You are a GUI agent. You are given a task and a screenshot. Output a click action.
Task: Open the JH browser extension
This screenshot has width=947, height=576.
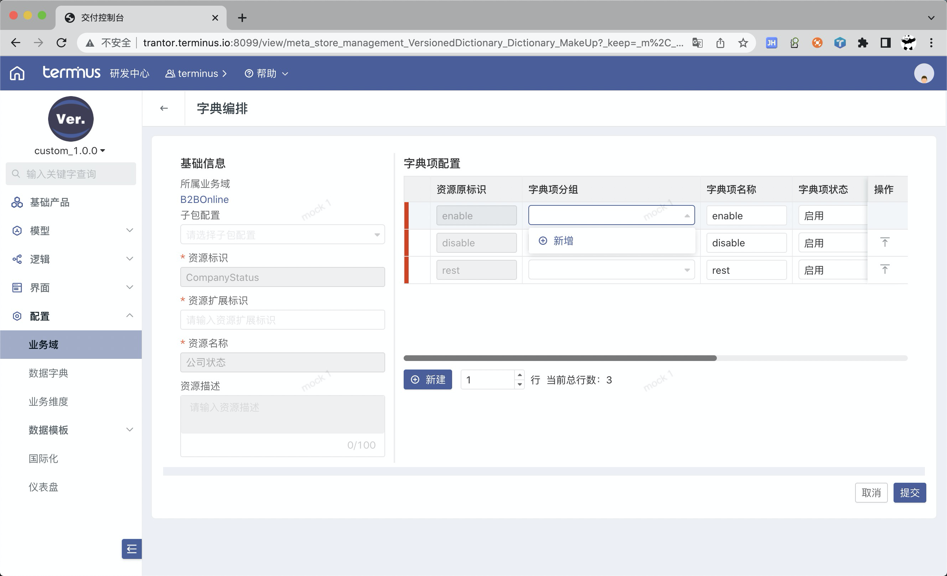pos(771,43)
